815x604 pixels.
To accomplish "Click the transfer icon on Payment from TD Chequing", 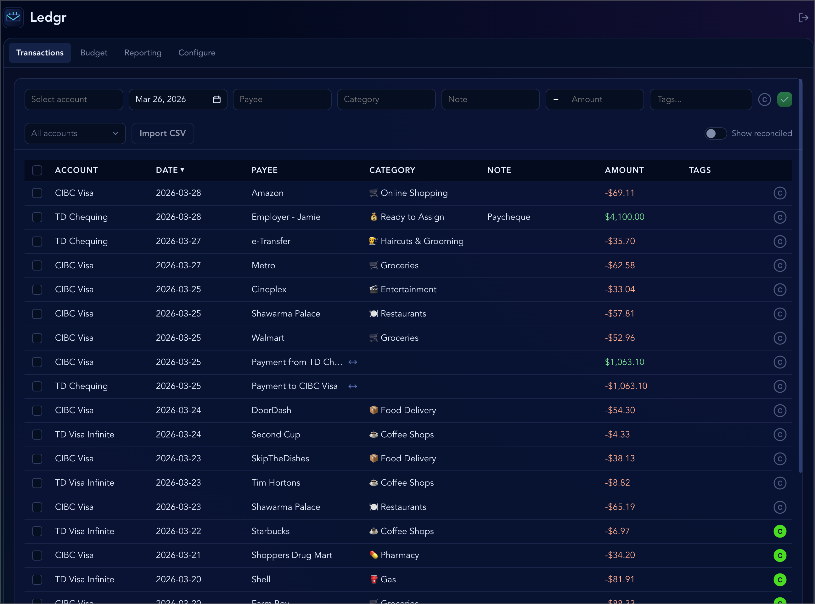I will [x=352, y=362].
